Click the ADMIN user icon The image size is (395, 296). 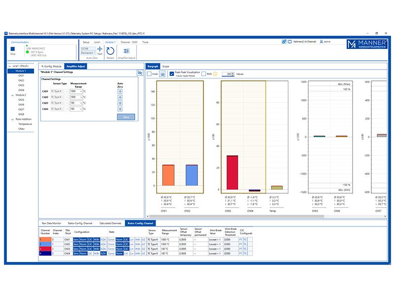(x=321, y=42)
